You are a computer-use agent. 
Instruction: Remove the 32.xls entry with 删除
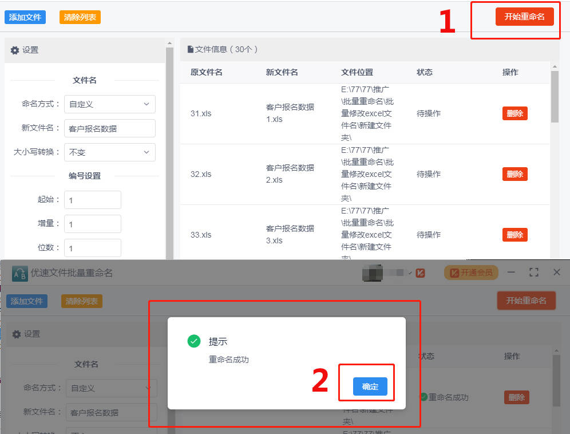tap(514, 174)
